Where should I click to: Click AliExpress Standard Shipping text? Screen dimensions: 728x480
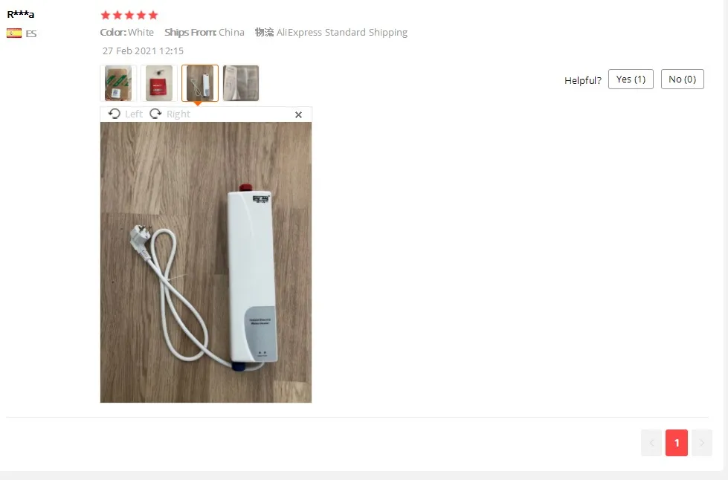(x=342, y=33)
